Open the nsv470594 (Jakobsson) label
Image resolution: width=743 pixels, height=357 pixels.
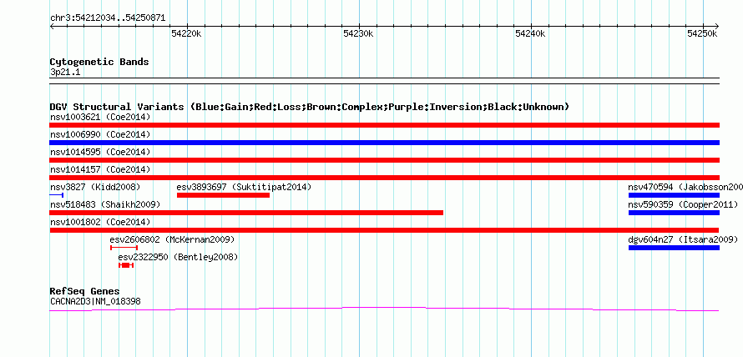click(x=685, y=187)
